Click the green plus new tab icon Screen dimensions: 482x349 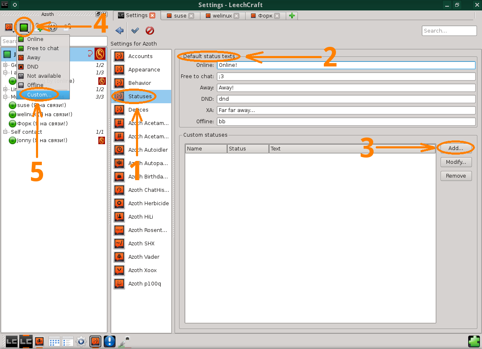click(x=292, y=15)
